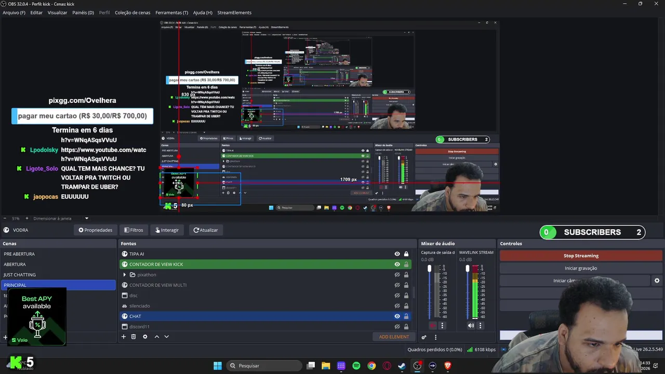Click the ADD ELEMENT button
The width and height of the screenshot is (665, 374).
click(394, 337)
